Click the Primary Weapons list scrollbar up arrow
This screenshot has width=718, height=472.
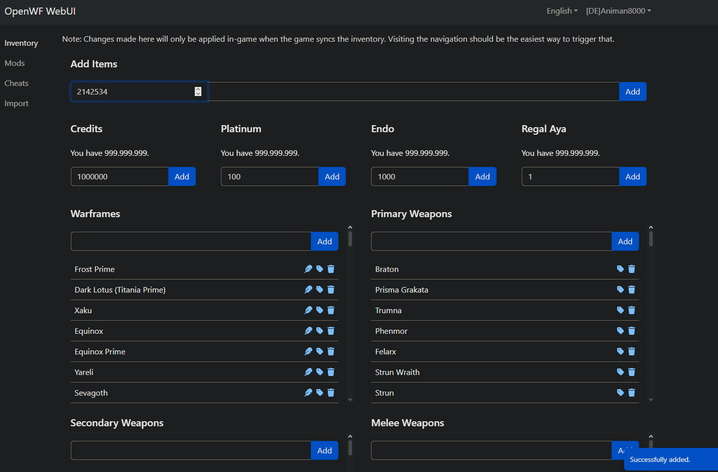[651, 227]
